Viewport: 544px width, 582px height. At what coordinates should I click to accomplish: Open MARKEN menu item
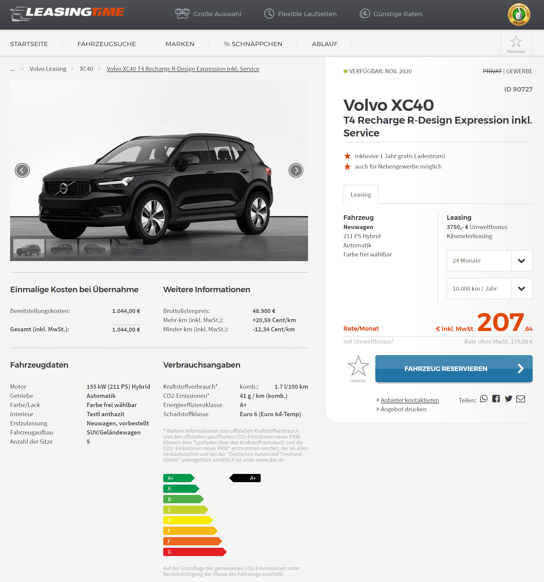[180, 44]
